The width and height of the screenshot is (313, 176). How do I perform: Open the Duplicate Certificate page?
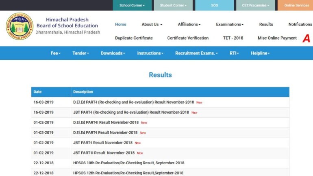(134, 38)
